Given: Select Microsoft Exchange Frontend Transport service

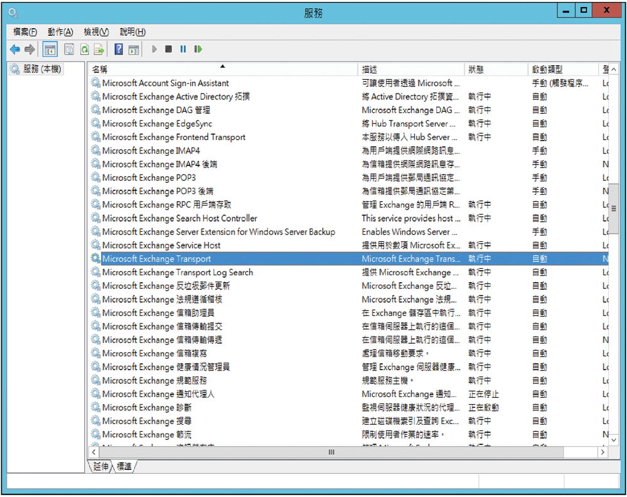Looking at the screenshot, I should point(348,137).
